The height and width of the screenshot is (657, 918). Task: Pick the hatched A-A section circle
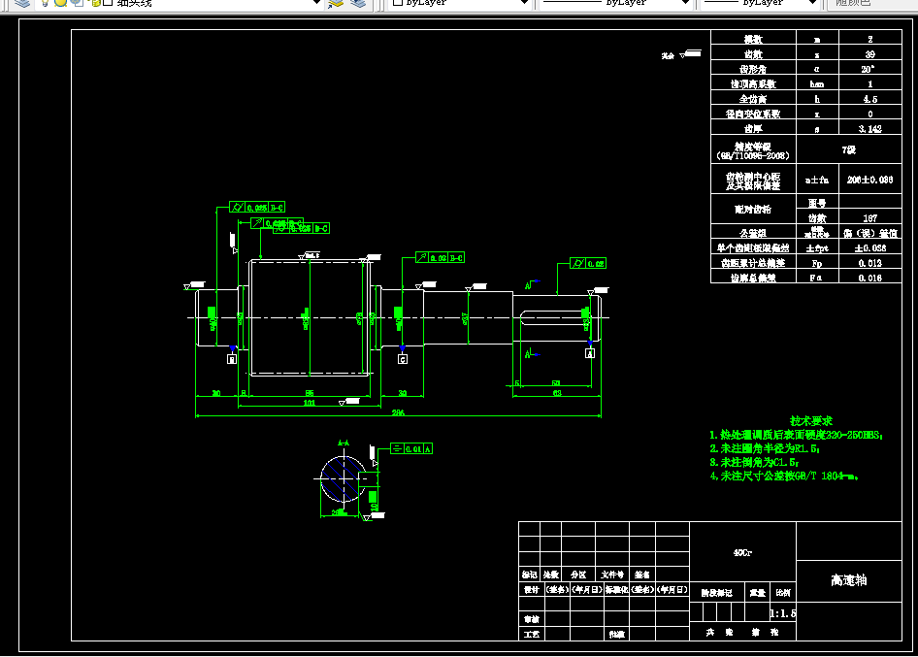click(344, 478)
